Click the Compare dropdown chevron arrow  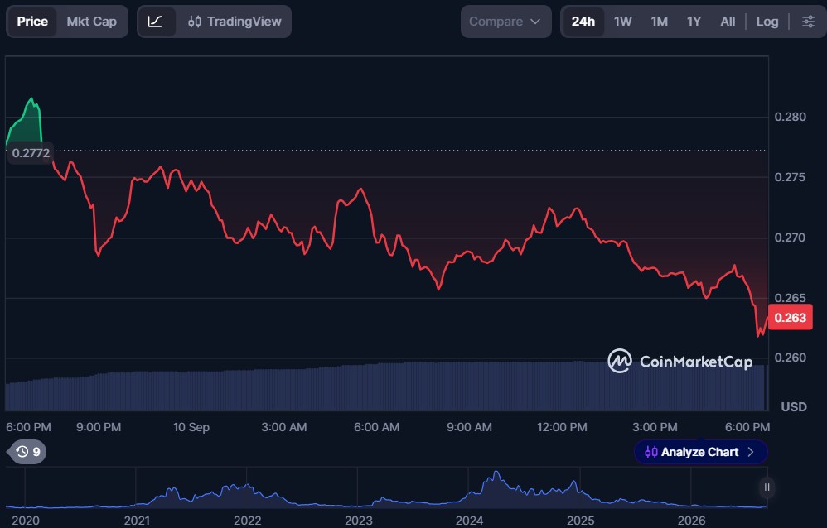click(535, 22)
